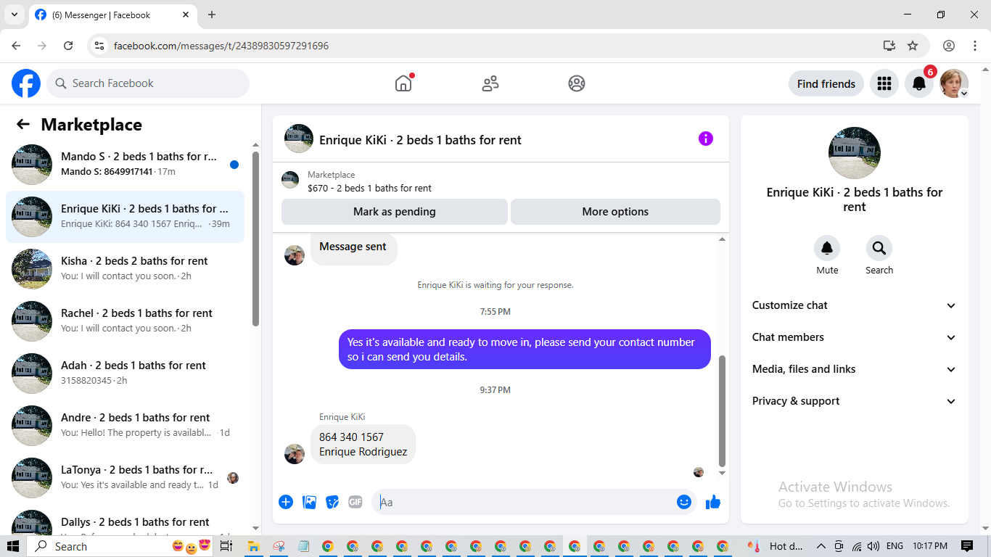The width and height of the screenshot is (991, 557).
Task: Open the $670 Marketplace listing link
Action: (369, 188)
